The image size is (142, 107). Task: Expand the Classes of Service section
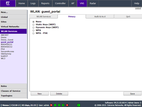click(13, 91)
